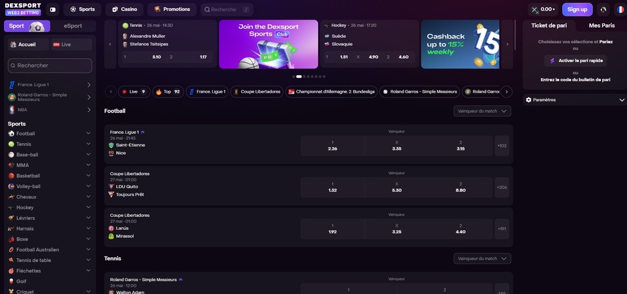Expand the MMA sidebar chevron

coord(88,165)
